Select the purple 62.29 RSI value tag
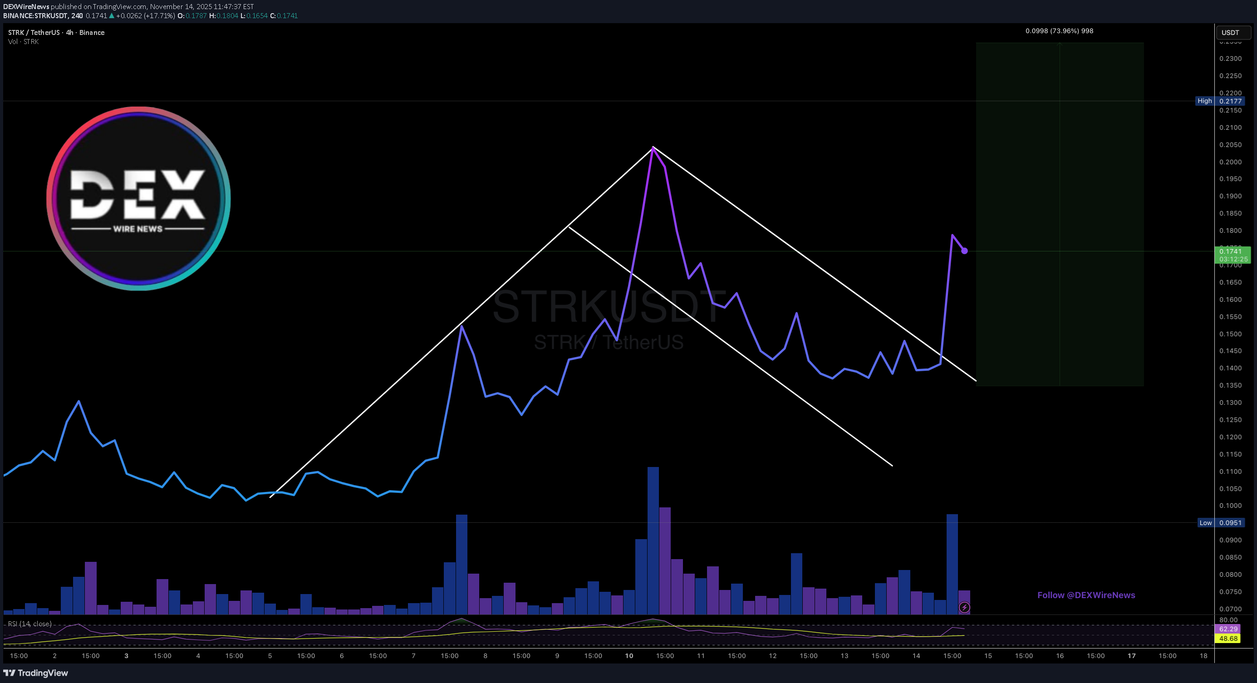 [1228, 629]
